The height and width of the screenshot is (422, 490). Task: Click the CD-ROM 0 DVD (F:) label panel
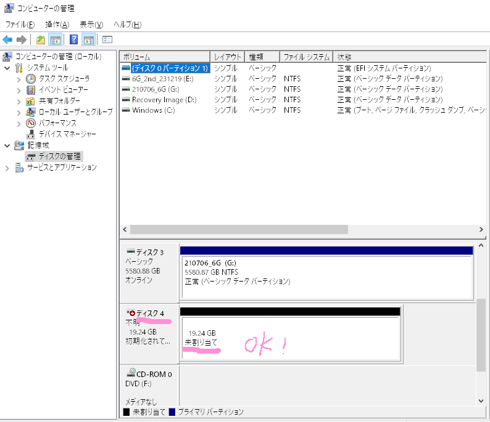point(149,386)
